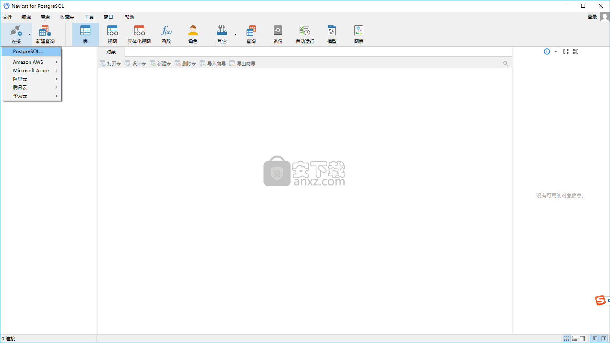Switch to grid icon view in status bar
Viewport: 610px width, 343px height.
[567, 338]
